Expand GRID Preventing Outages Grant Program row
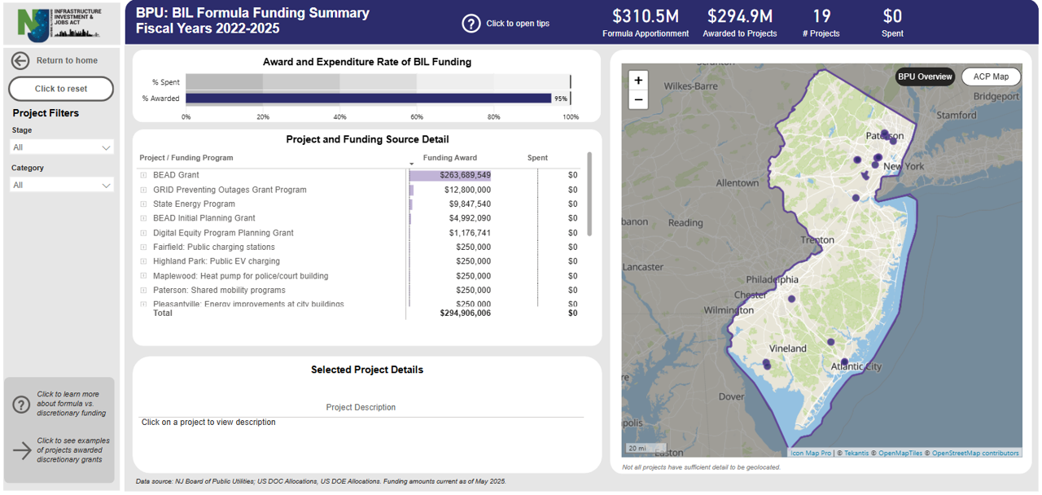Screen dimensions: 1042x495 (143, 190)
